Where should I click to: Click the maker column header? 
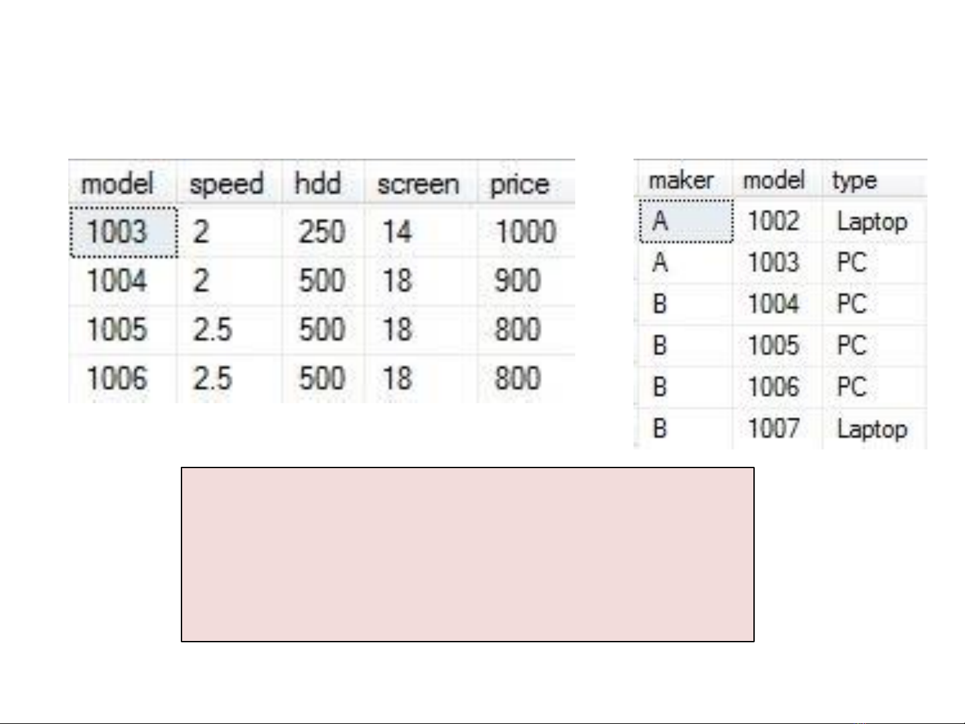pyautogui.click(x=681, y=179)
